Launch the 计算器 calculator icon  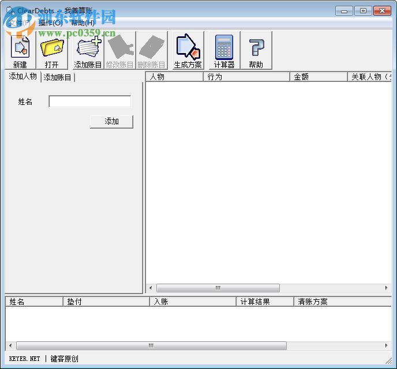click(x=224, y=50)
